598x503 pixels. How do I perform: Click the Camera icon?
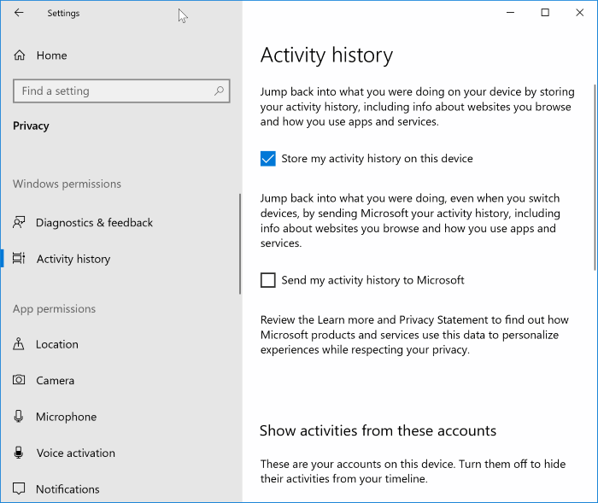click(x=19, y=380)
